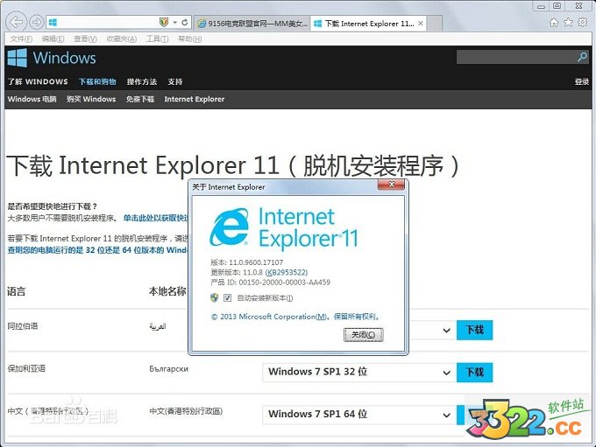Open the 帮助(H) menu
Viewport: 596px width, 447px height.
coord(189,38)
